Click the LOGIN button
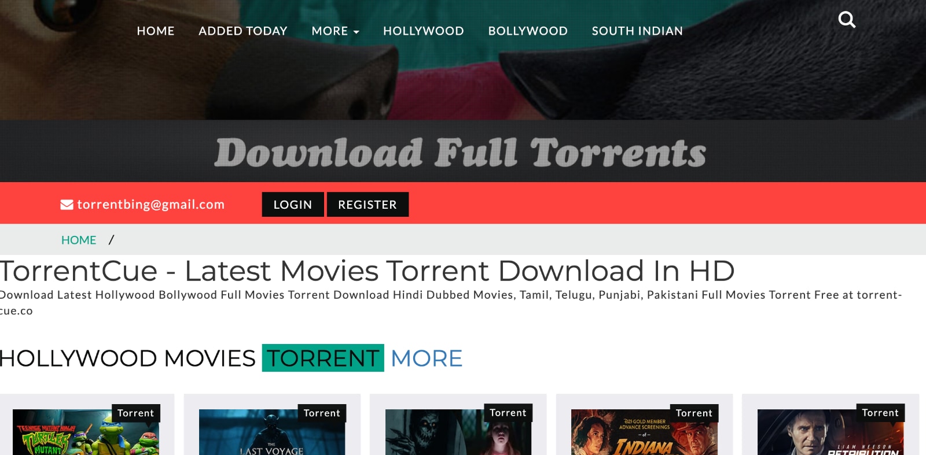Screen dimensions: 926x455 pos(293,205)
